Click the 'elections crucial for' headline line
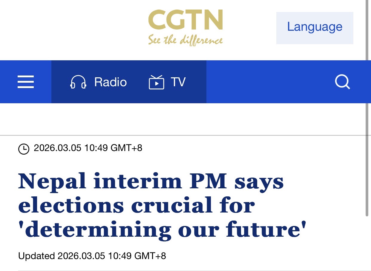371x271 pixels. pyautogui.click(x=137, y=205)
